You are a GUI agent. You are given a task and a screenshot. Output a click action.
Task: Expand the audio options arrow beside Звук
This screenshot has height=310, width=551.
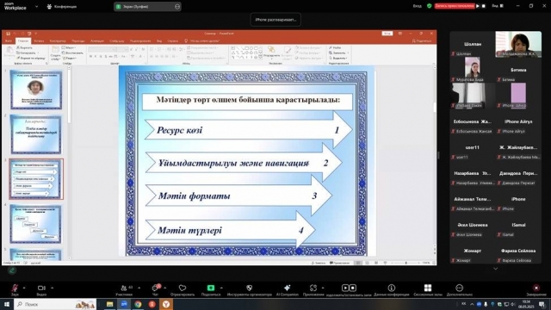coord(24,288)
